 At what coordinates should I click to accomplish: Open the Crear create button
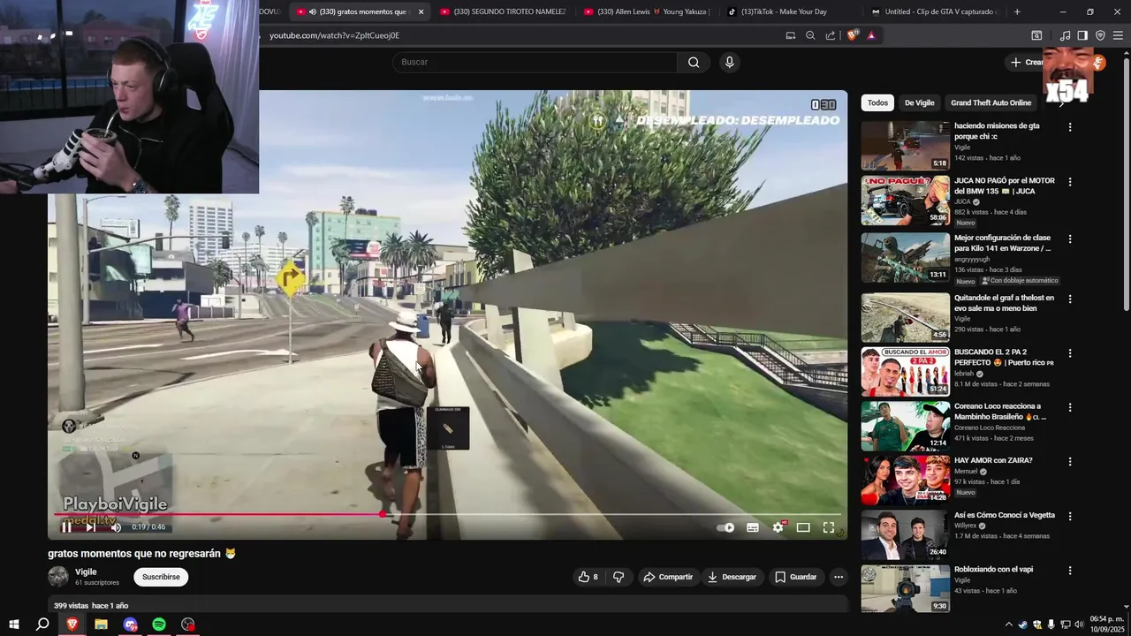point(1027,62)
